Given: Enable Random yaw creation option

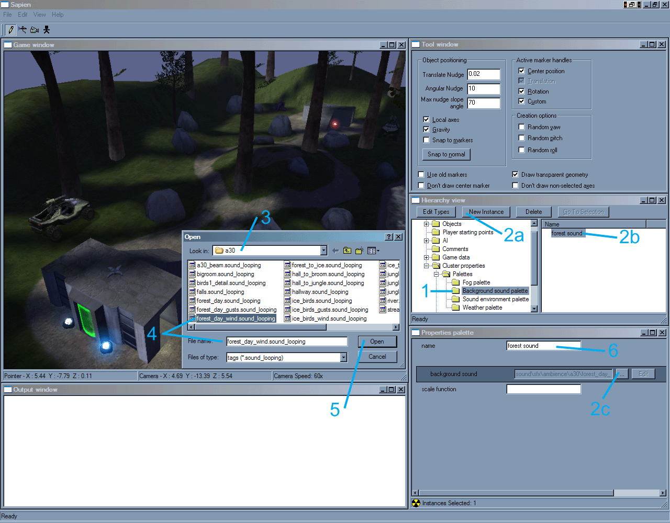Looking at the screenshot, I should pyautogui.click(x=521, y=127).
